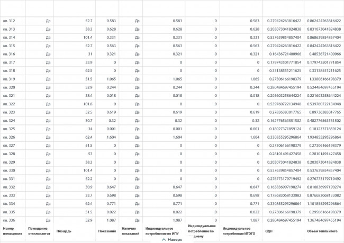Click the chevron icon beside Наверх
The height and width of the screenshot is (243, 344).
[x=164, y=239]
